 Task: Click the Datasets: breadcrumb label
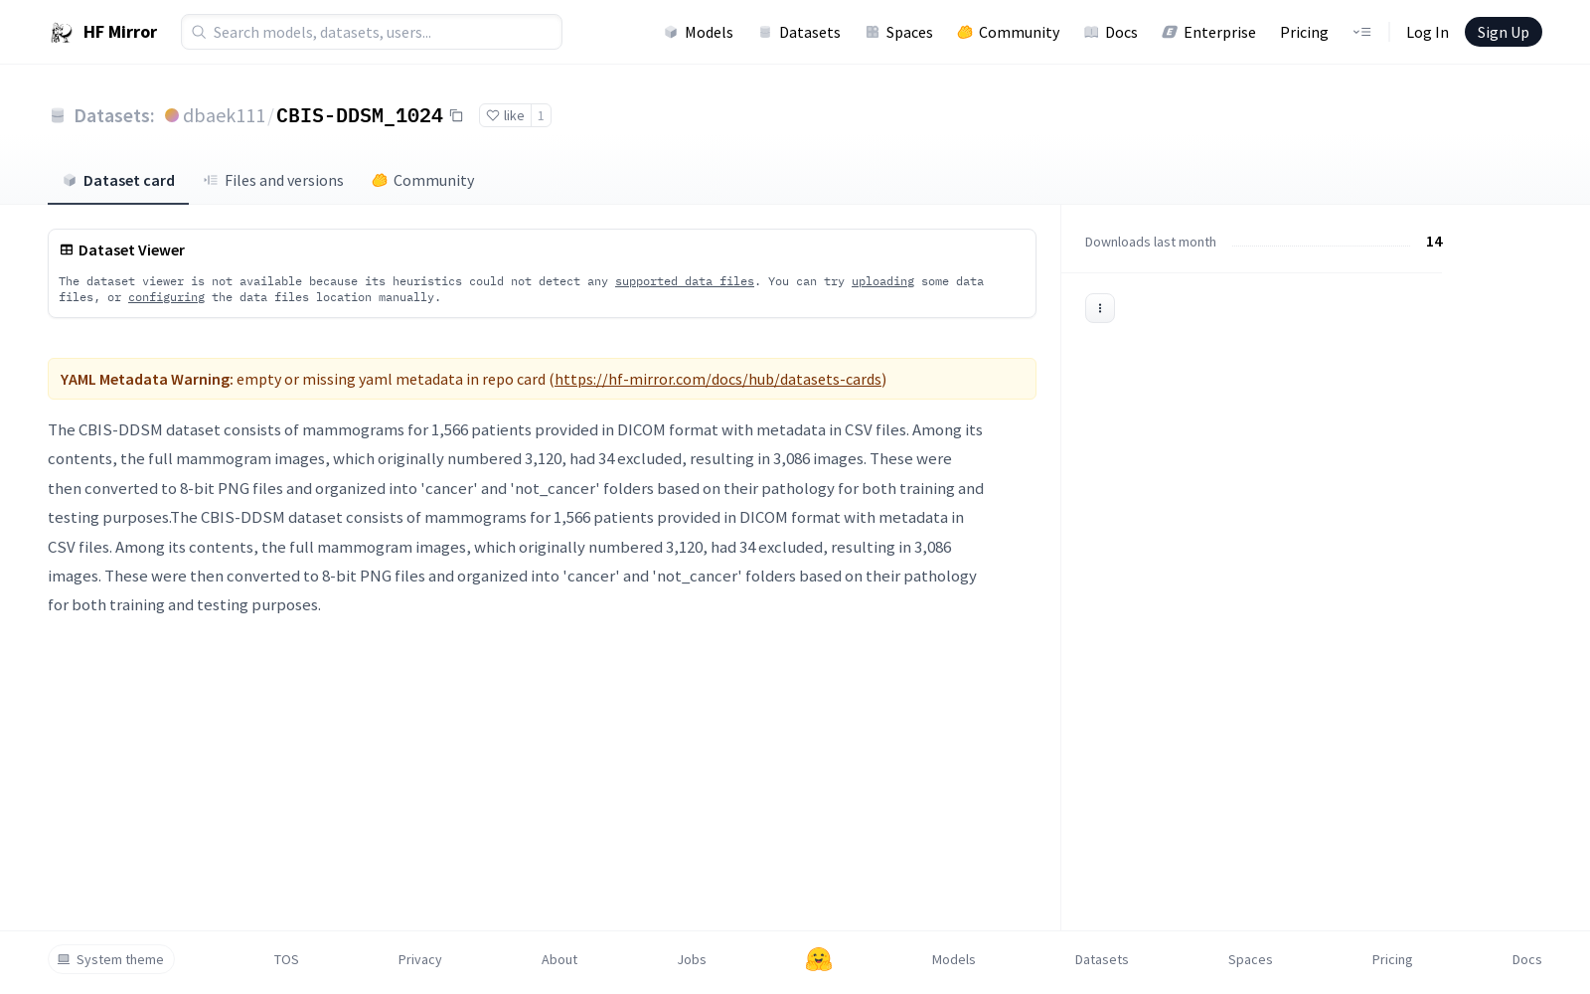(x=113, y=115)
